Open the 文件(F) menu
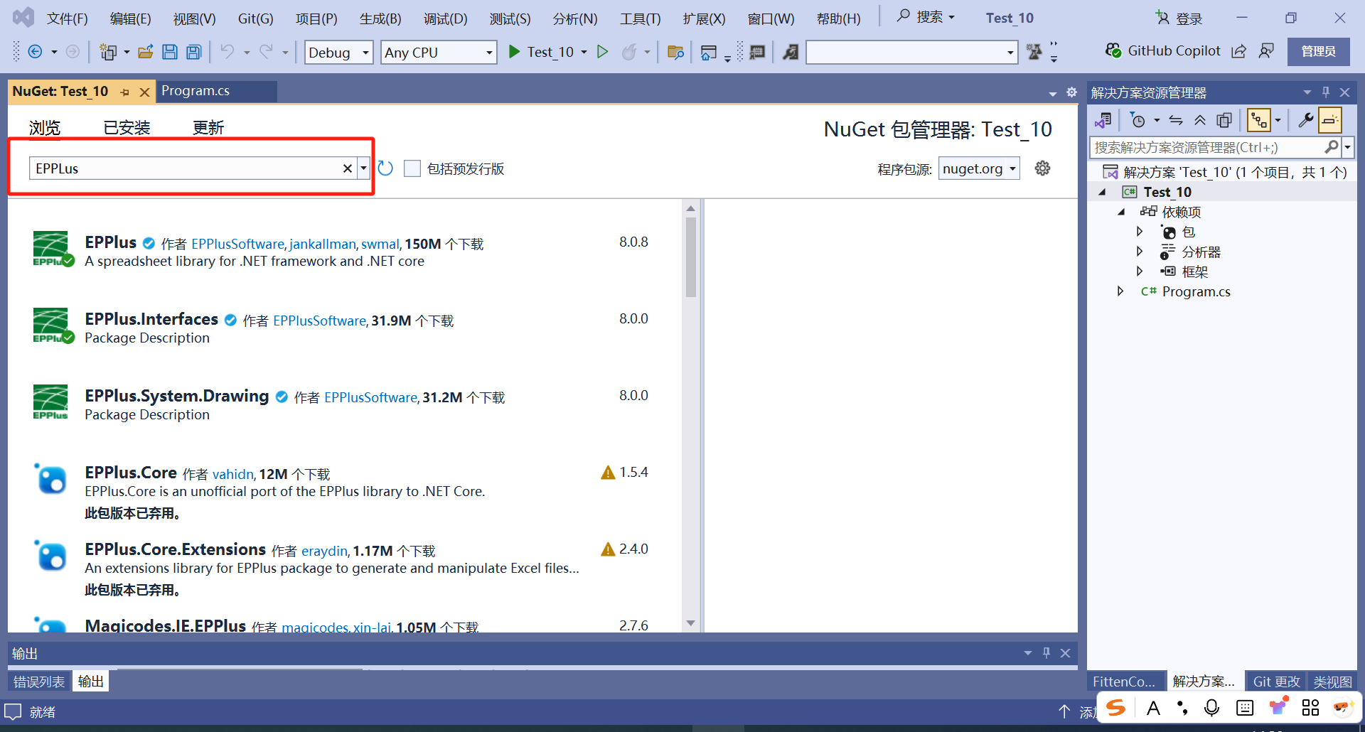Image resolution: width=1365 pixels, height=732 pixels. 68,18
